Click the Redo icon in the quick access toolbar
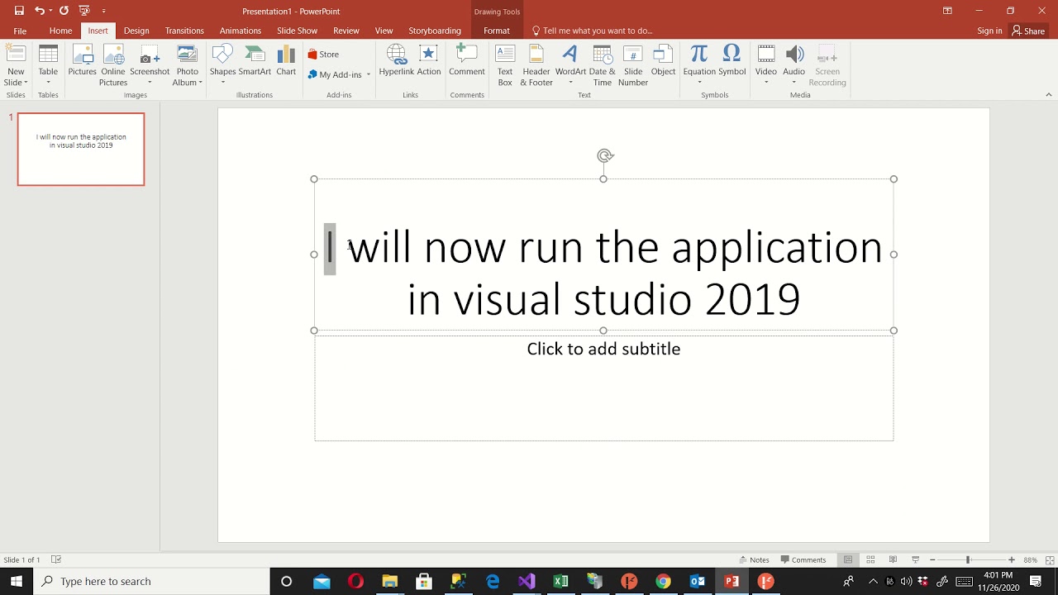This screenshot has height=595, width=1058. 64,11
